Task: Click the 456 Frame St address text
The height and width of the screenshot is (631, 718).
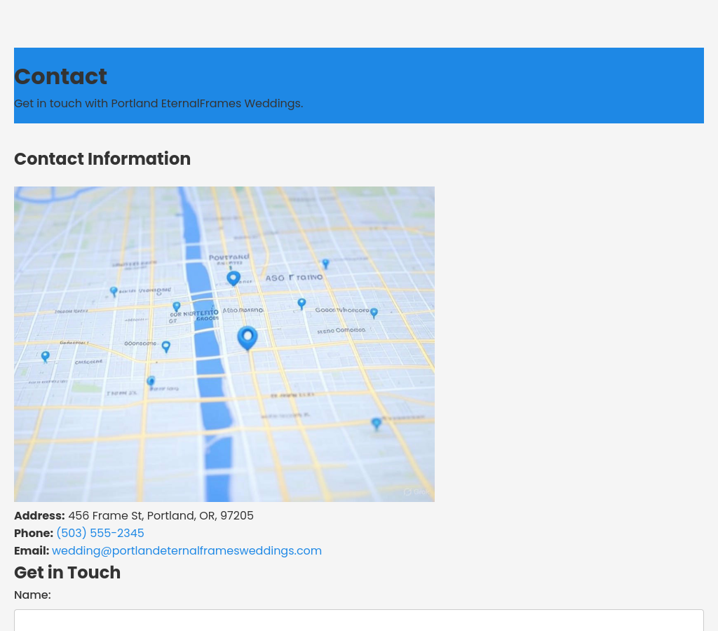Action: click(161, 515)
